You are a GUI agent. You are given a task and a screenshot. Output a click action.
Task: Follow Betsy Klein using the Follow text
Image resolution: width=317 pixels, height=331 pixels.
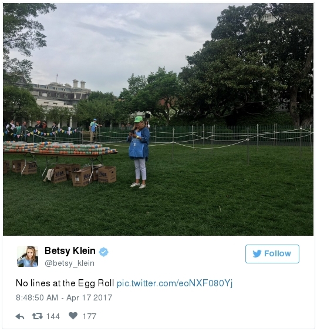pos(277,253)
